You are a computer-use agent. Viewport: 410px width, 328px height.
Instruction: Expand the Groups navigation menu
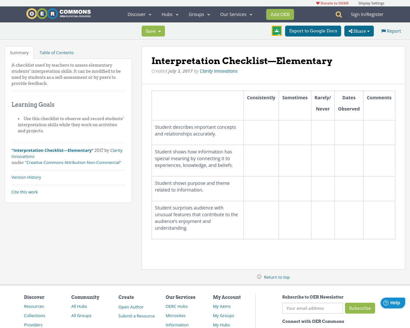(199, 14)
